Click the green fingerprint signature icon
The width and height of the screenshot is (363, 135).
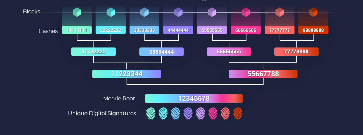pos(151,113)
